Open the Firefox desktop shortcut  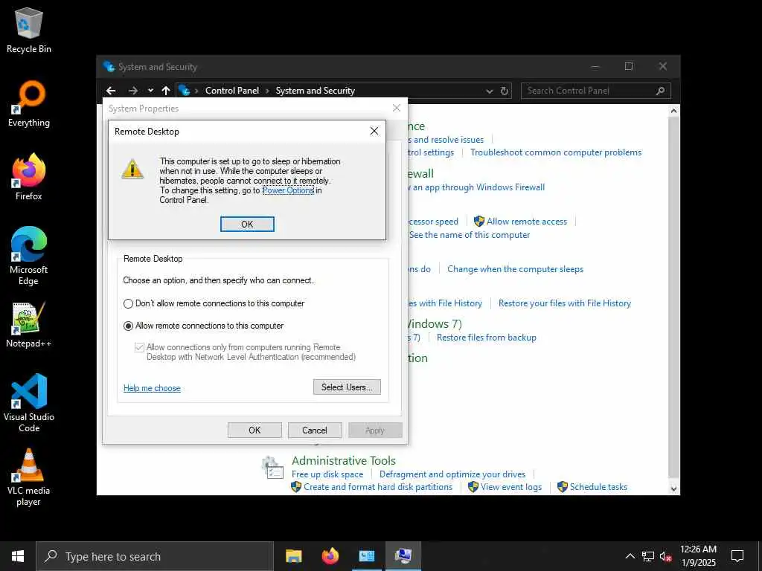(29, 177)
